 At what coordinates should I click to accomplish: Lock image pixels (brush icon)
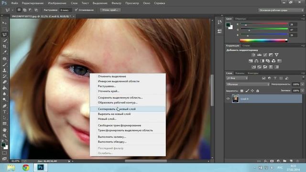247,91
